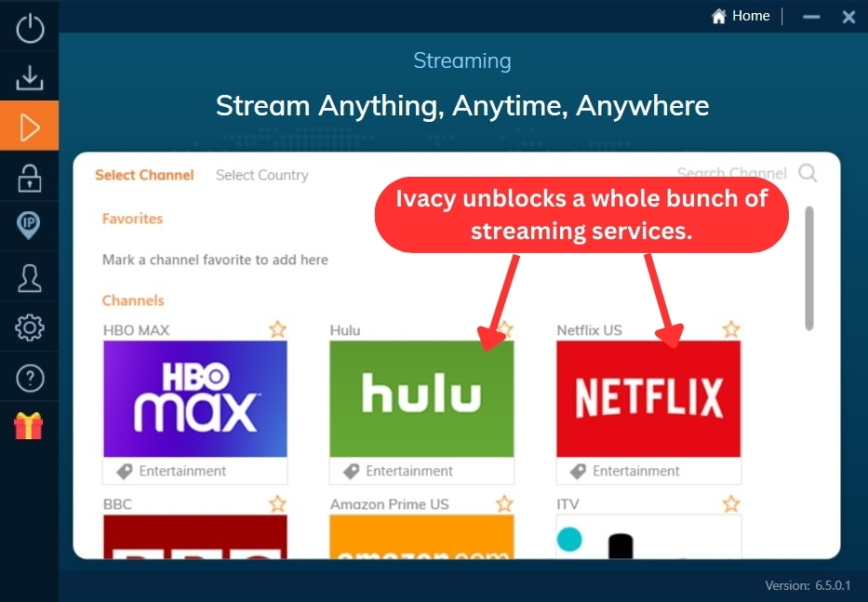Viewport: 868px width, 602px height.
Task: Open the power connect section in sidebar
Action: [30, 28]
